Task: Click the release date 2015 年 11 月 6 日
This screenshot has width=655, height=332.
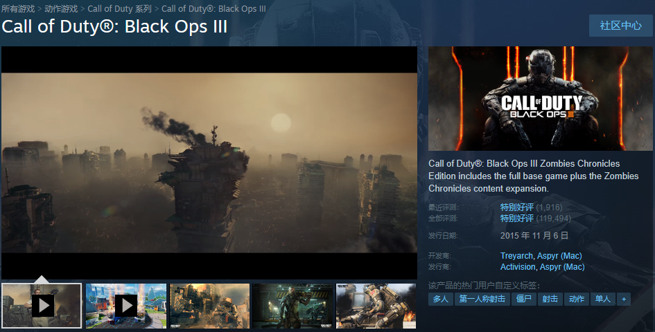Action: (534, 236)
